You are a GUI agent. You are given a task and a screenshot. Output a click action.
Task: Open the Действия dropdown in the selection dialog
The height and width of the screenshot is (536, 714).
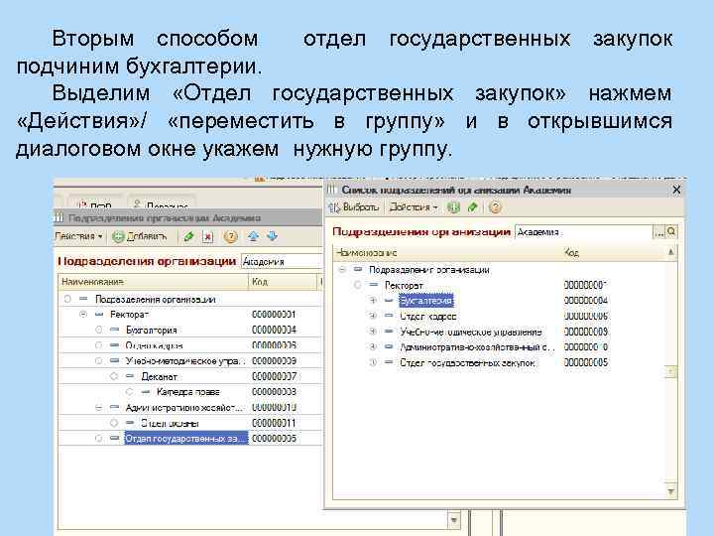point(413,207)
